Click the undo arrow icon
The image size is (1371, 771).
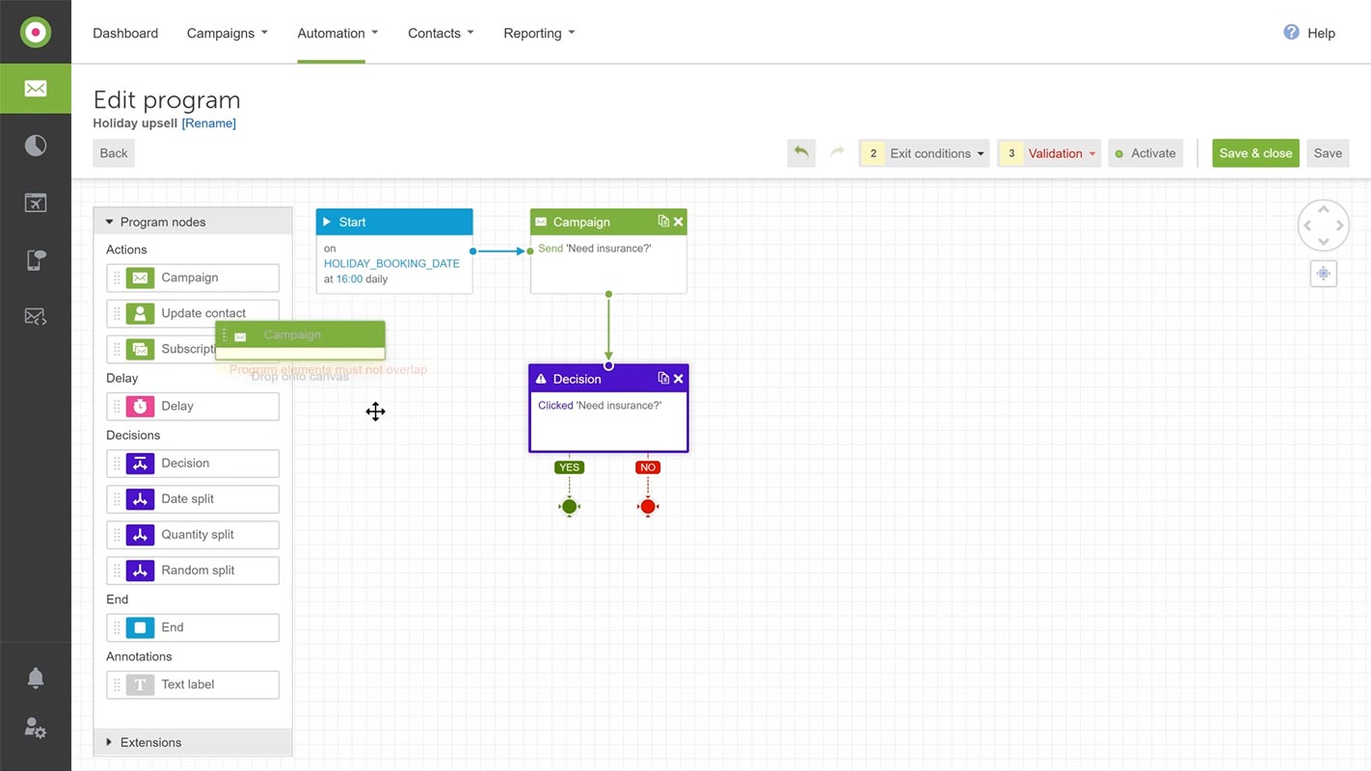[x=800, y=152]
